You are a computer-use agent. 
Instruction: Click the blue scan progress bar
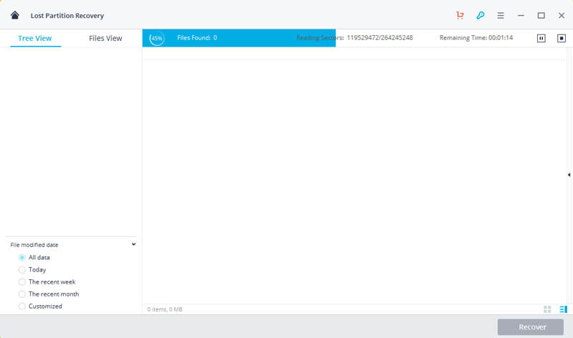239,38
